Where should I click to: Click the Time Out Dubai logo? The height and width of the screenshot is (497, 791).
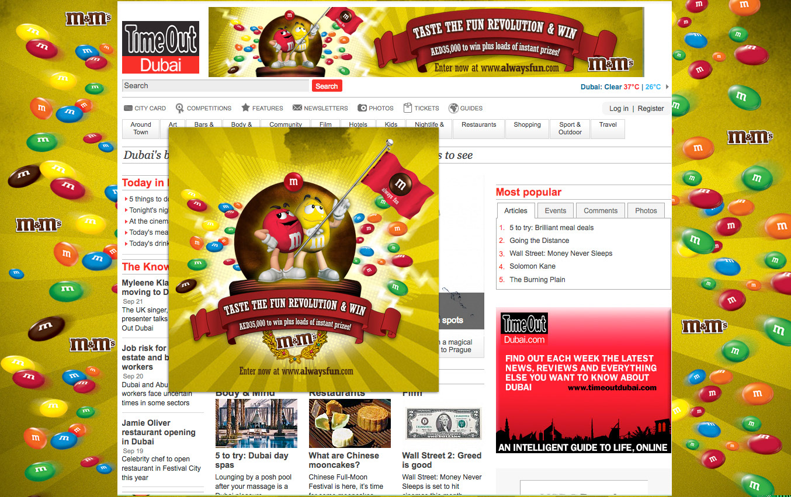(x=161, y=47)
